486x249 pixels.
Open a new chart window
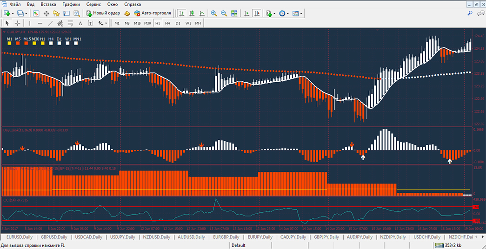pos(7,13)
